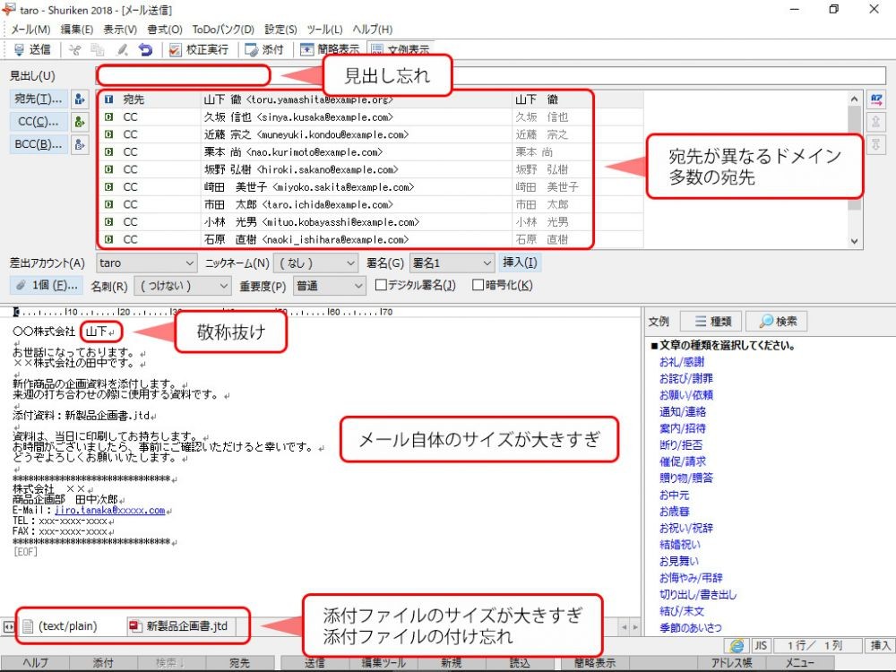
Task: Click the address book icon beside 宛先(T)
Action: [80, 99]
